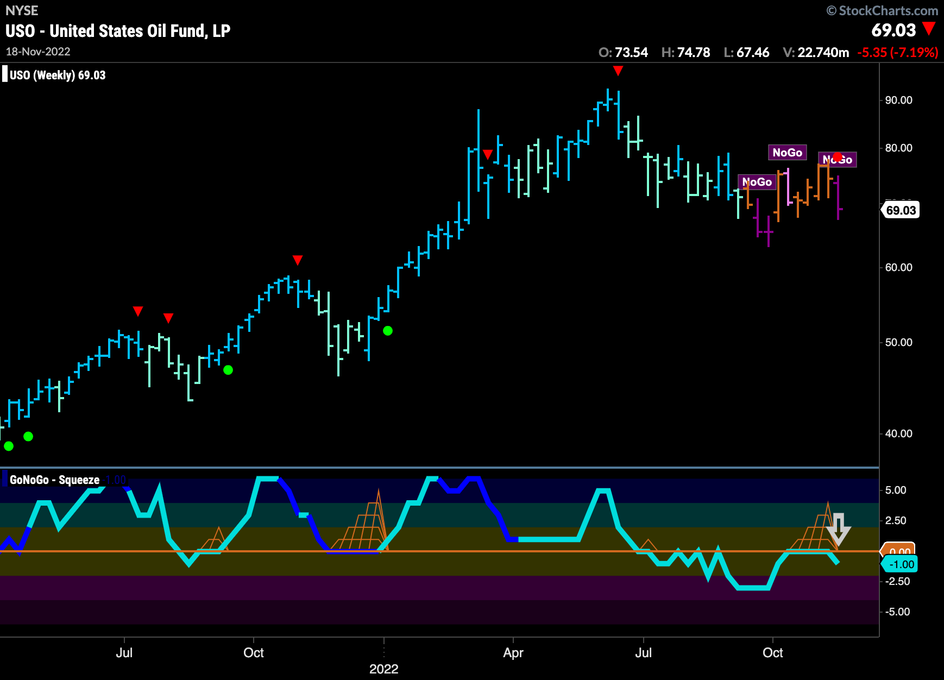Click the 40.00 price axis label
Screen dimensions: 944x680
pos(899,433)
